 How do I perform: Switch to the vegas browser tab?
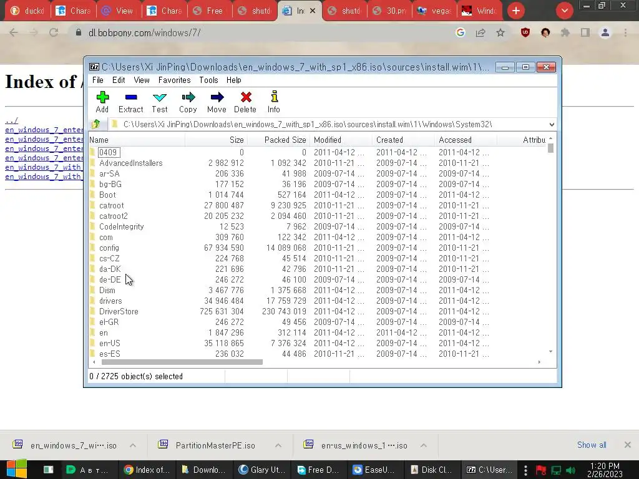tap(434, 11)
